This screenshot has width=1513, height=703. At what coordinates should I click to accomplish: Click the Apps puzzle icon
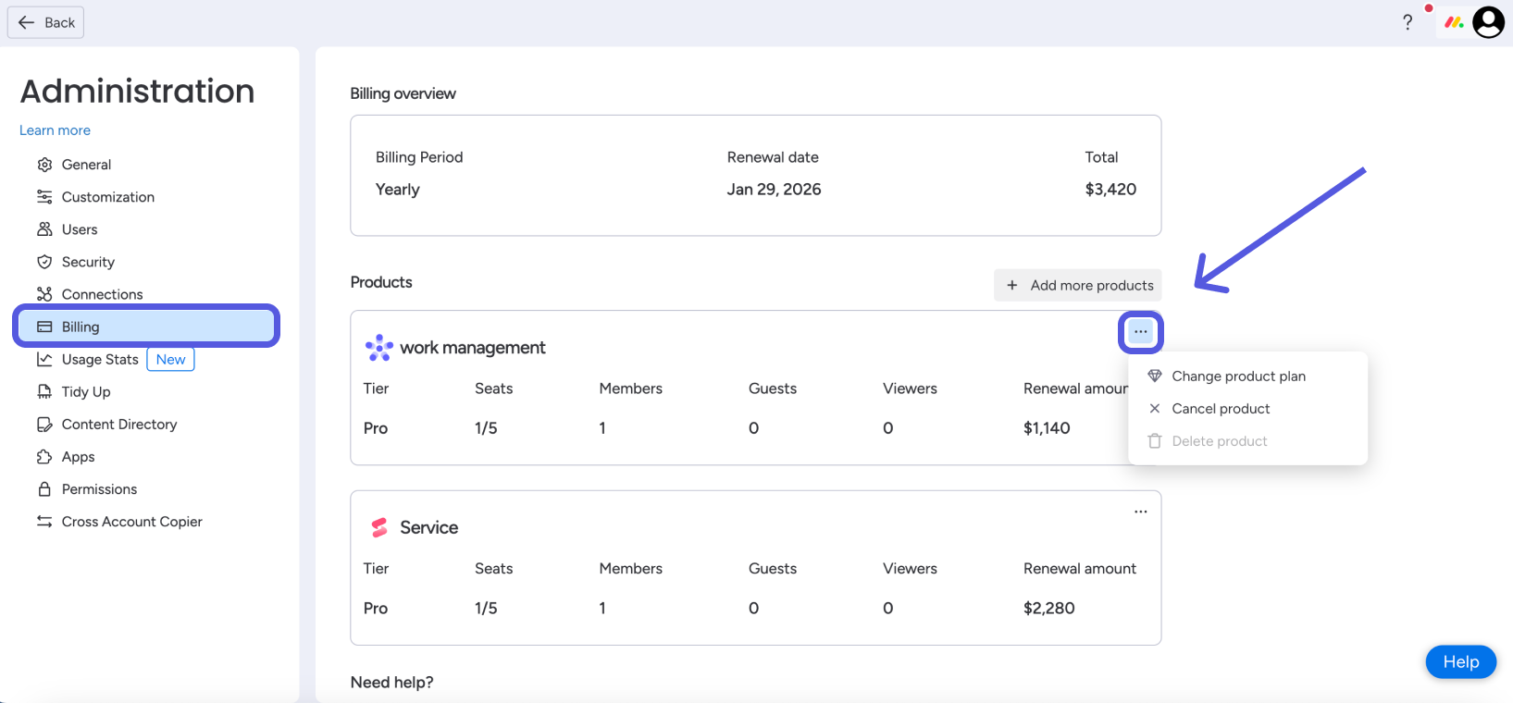[44, 457]
